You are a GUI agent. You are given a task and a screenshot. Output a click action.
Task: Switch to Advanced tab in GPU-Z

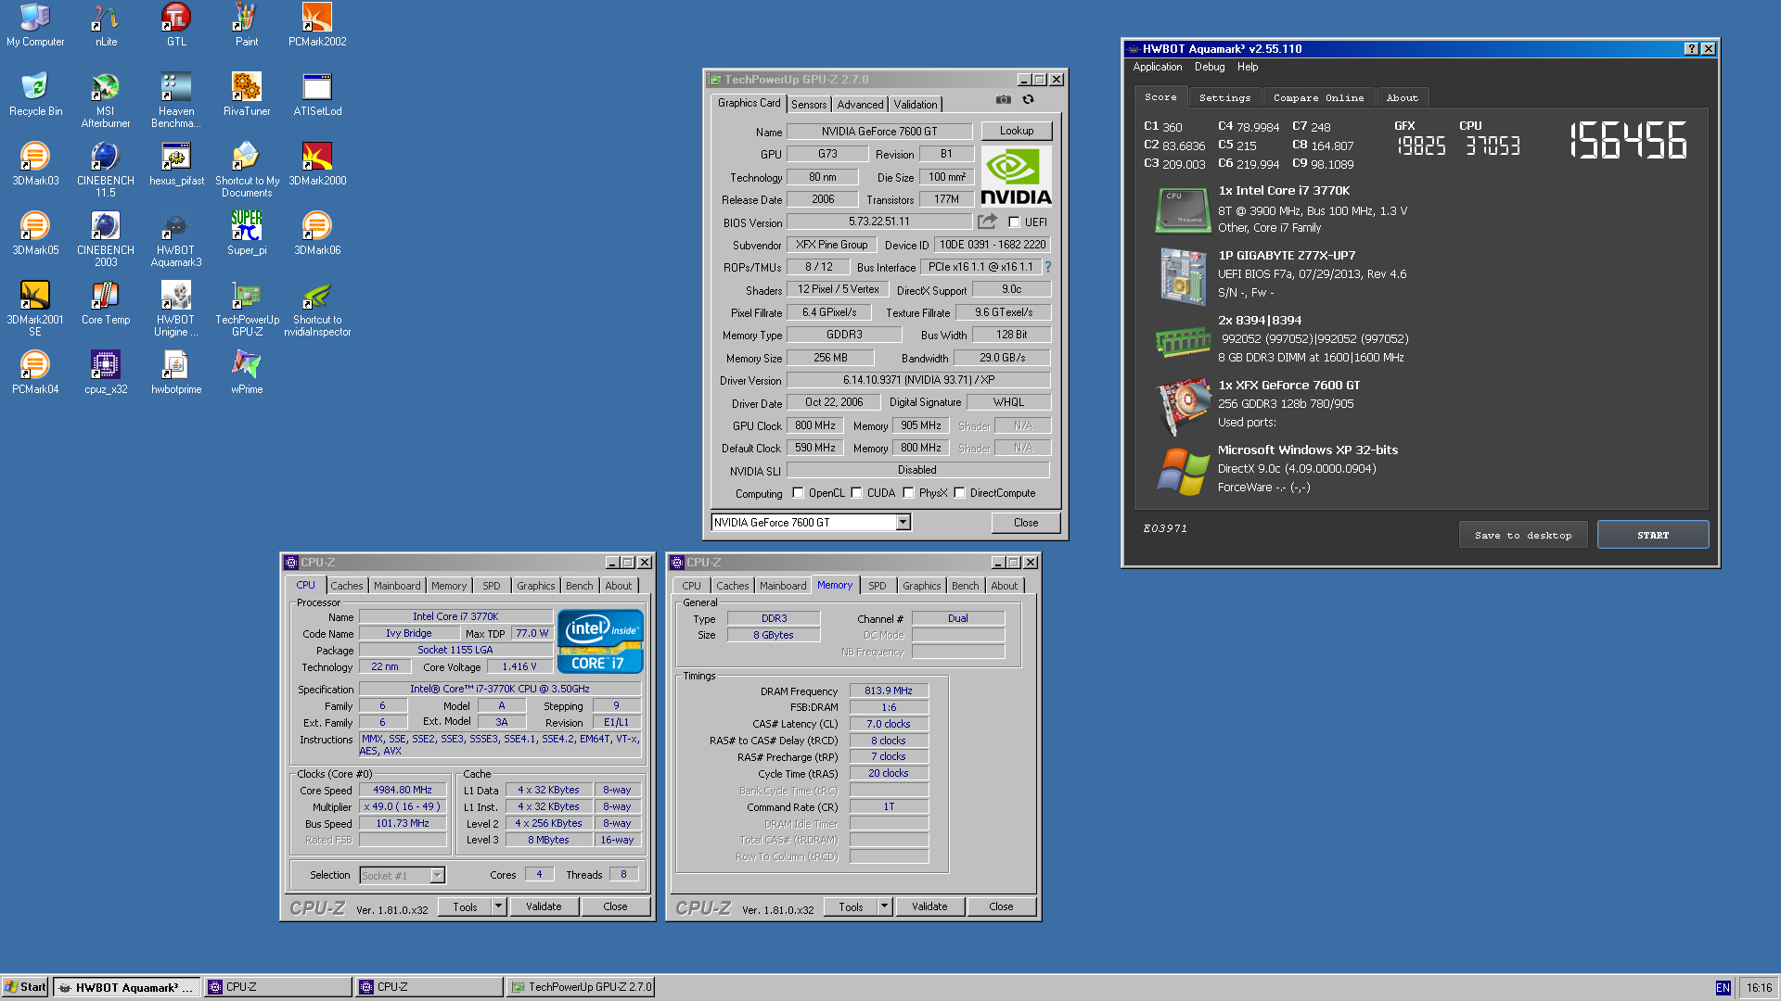(860, 105)
